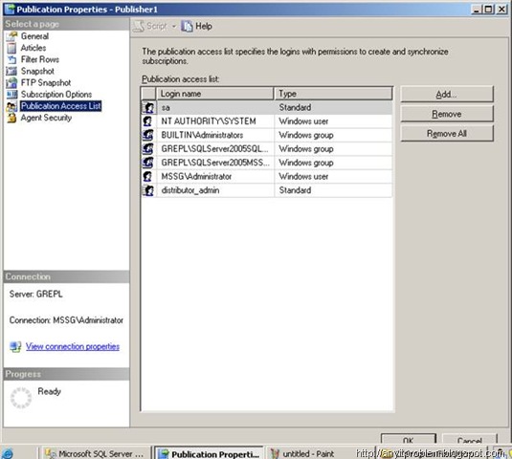Click the Remove All button

[x=447, y=134]
